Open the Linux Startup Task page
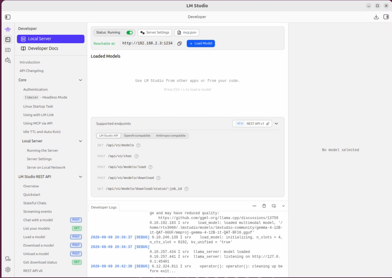Viewport: 392px width, 278px height. tap(38, 106)
